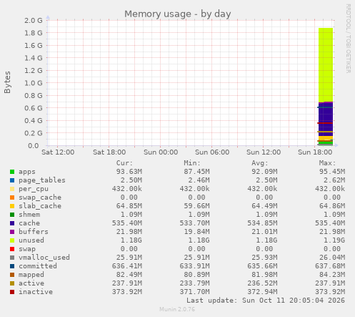
Task: Click the unused yellow-green legend swatch
Action: [x=12, y=240]
